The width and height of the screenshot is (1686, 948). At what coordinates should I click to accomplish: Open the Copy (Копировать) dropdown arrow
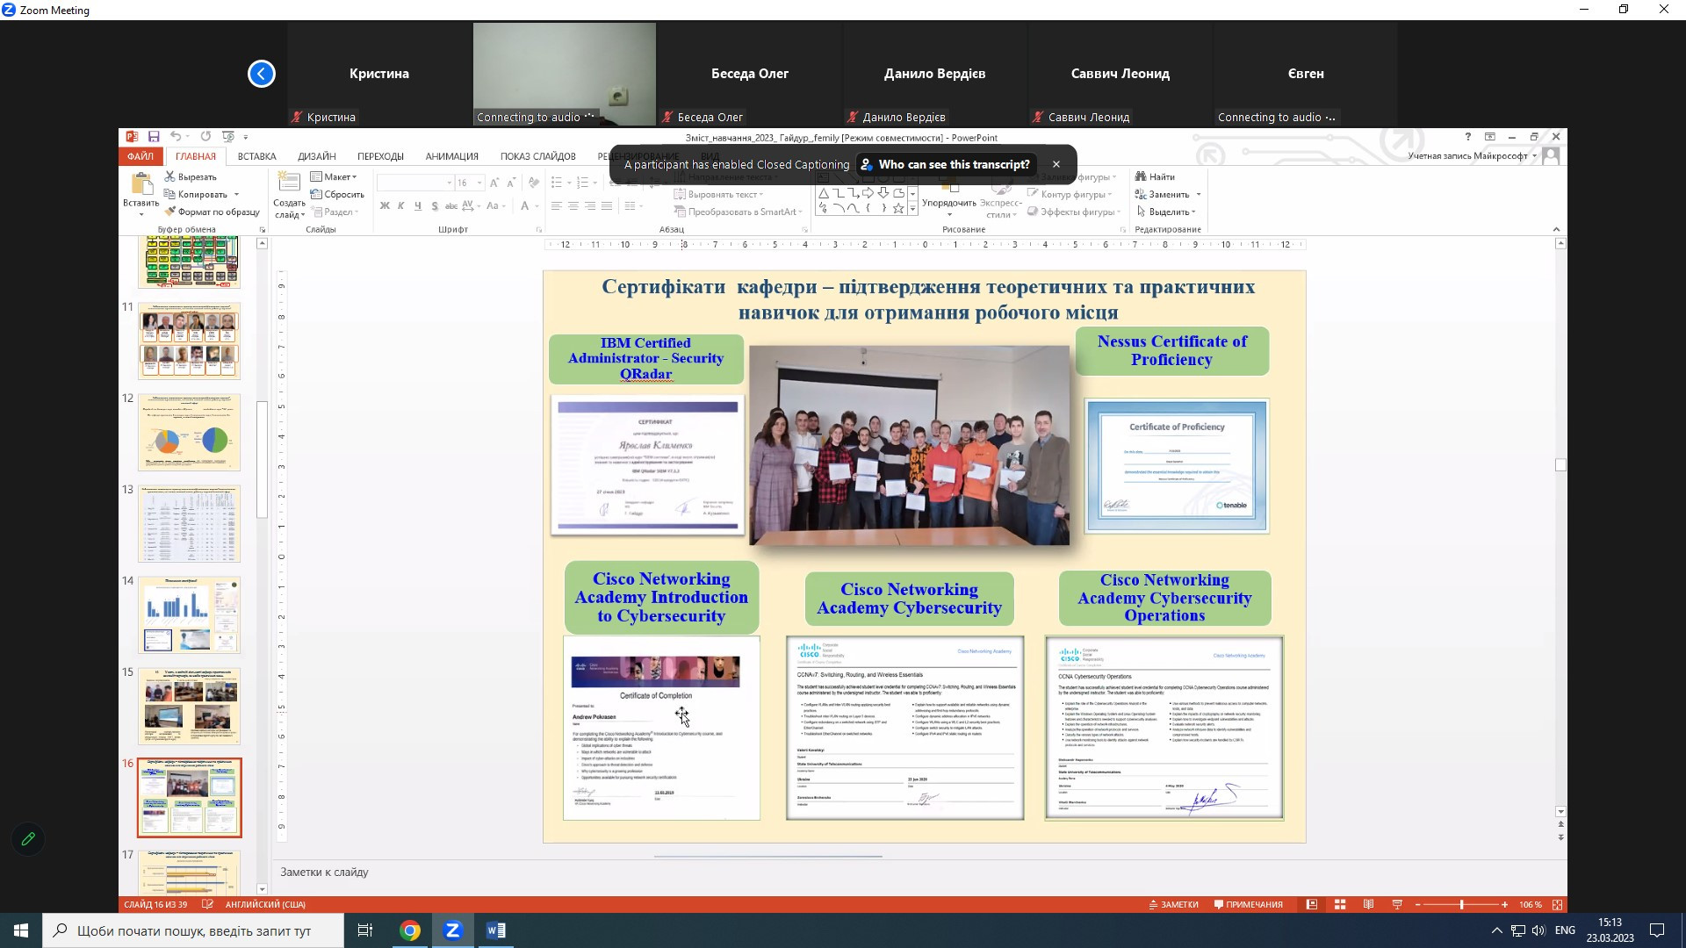[x=236, y=195]
